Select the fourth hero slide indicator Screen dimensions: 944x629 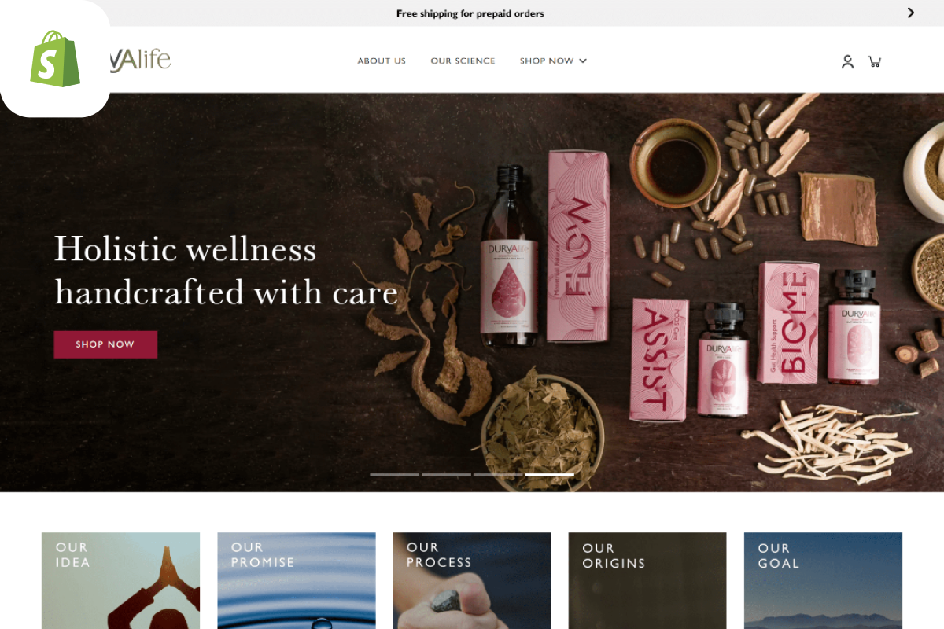click(549, 474)
